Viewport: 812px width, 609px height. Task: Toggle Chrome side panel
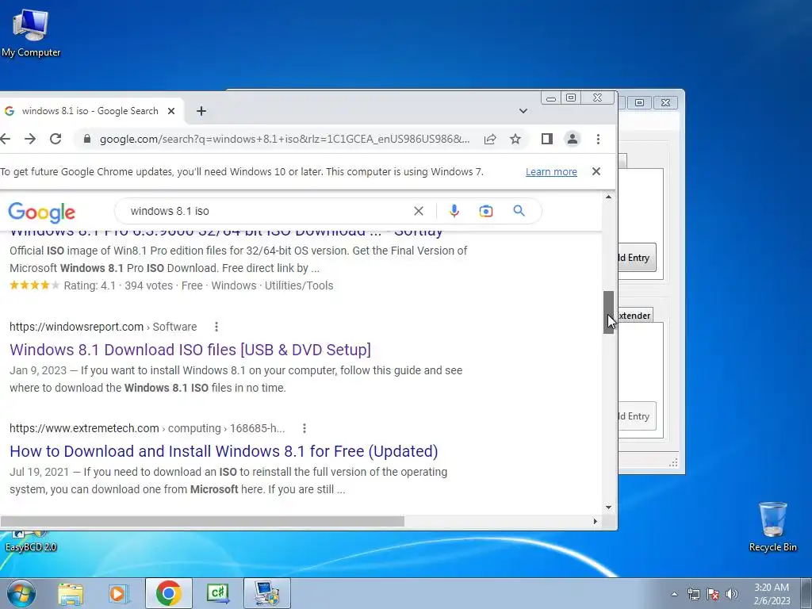(547, 139)
